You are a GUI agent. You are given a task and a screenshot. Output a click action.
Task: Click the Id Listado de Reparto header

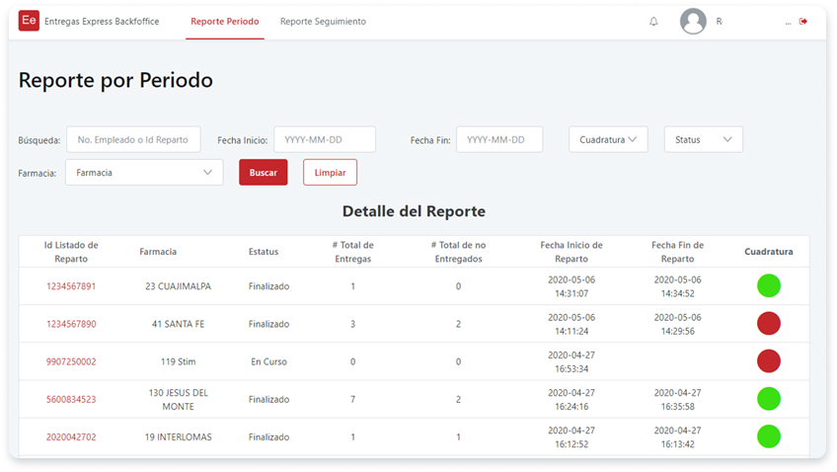click(x=71, y=252)
